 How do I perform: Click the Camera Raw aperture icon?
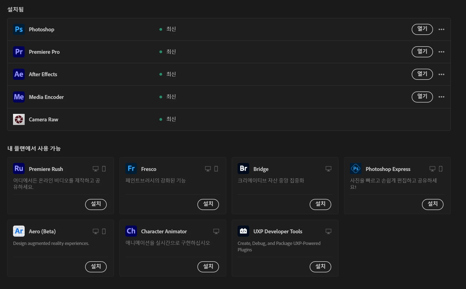(19, 119)
